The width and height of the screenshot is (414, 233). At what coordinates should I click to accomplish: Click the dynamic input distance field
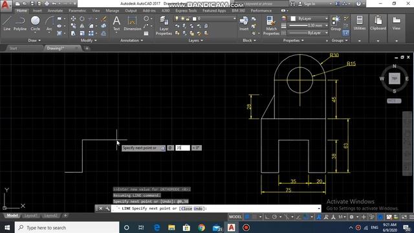[x=182, y=148]
